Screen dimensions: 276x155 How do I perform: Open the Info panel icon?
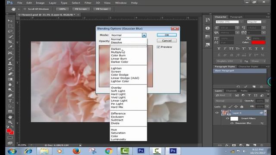pyautogui.click(x=207, y=28)
